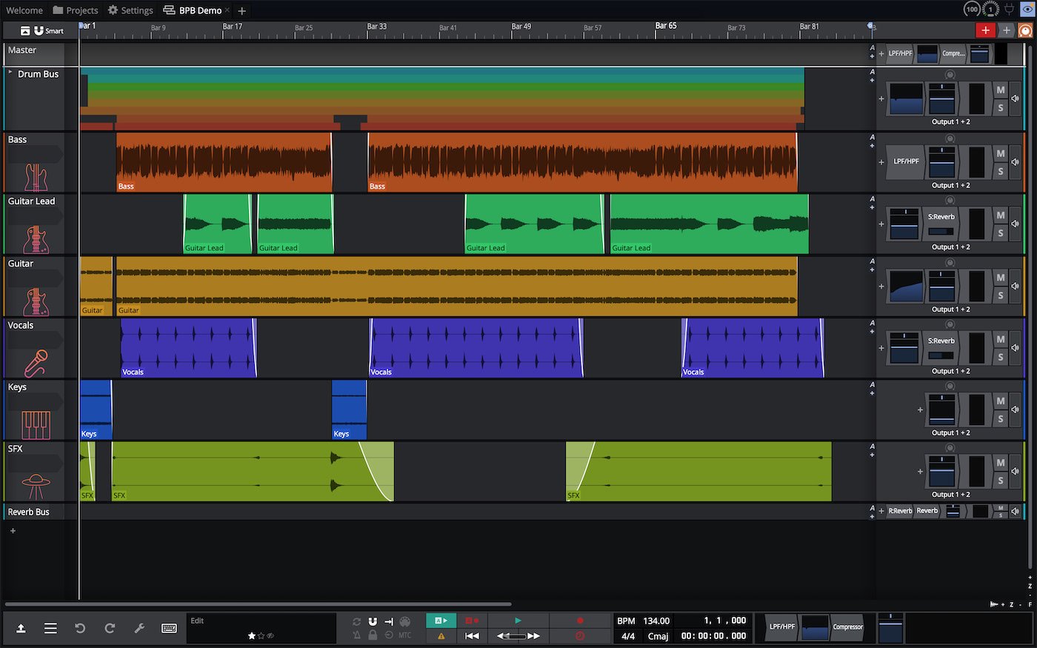Click the BPM 134.00 tempo field
The width and height of the screenshot is (1037, 648).
[x=656, y=621]
